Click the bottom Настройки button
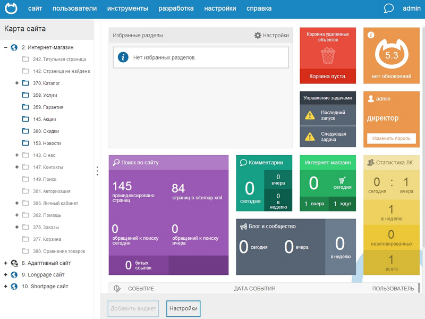The image size is (425, 319). pos(183,308)
